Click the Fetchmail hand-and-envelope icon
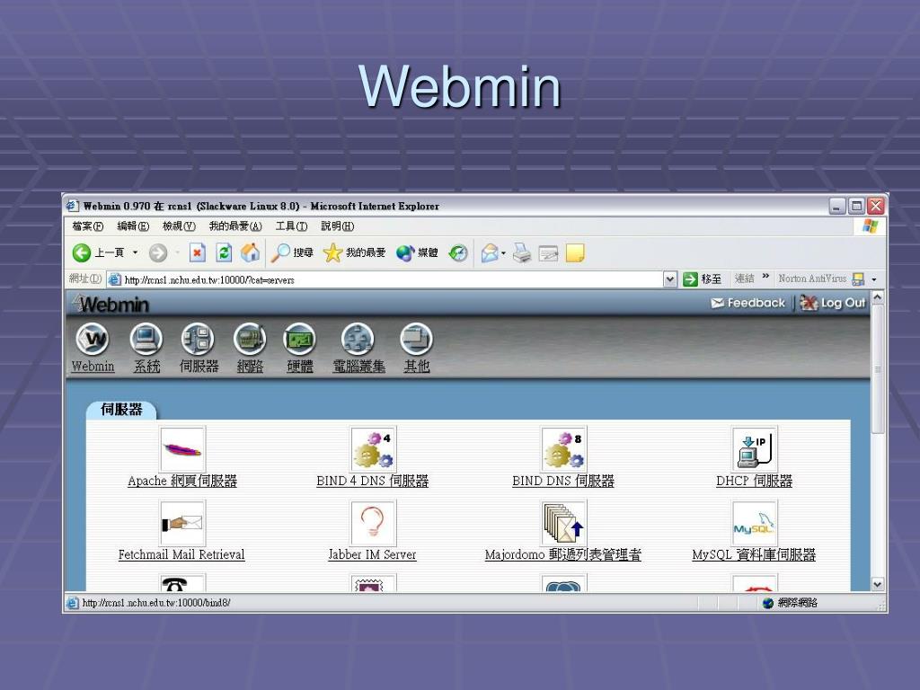Image resolution: width=920 pixels, height=690 pixels. (182, 523)
